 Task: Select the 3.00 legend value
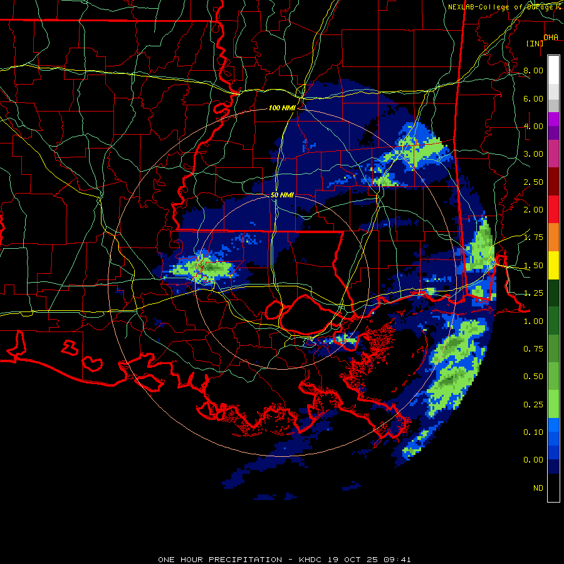tap(533, 154)
